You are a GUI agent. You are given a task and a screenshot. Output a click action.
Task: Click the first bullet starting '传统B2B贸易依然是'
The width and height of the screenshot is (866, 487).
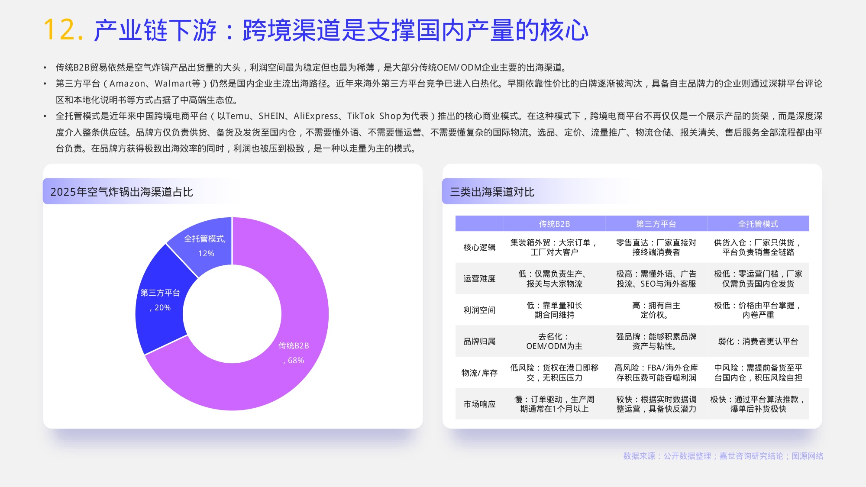(312, 68)
